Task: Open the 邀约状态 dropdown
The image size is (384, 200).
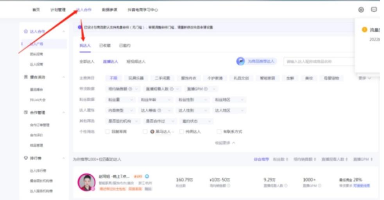Action: coord(196,121)
